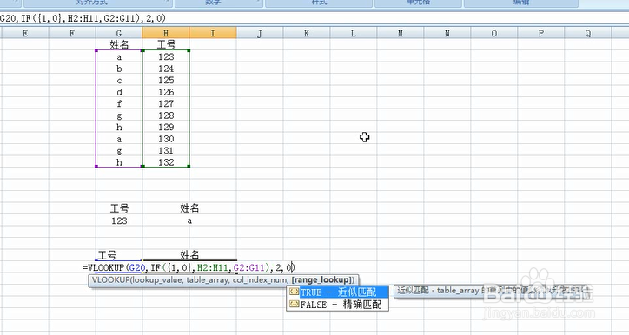This screenshot has height=335, width=629.
Task: Click result cell 'a' under the middle 姓名
Action: point(189,220)
